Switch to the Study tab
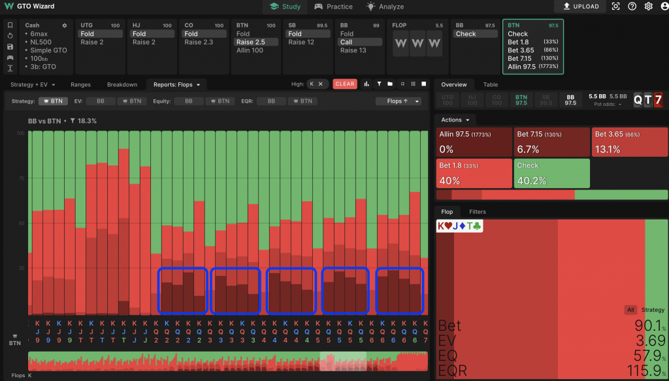669x381 pixels. click(285, 7)
